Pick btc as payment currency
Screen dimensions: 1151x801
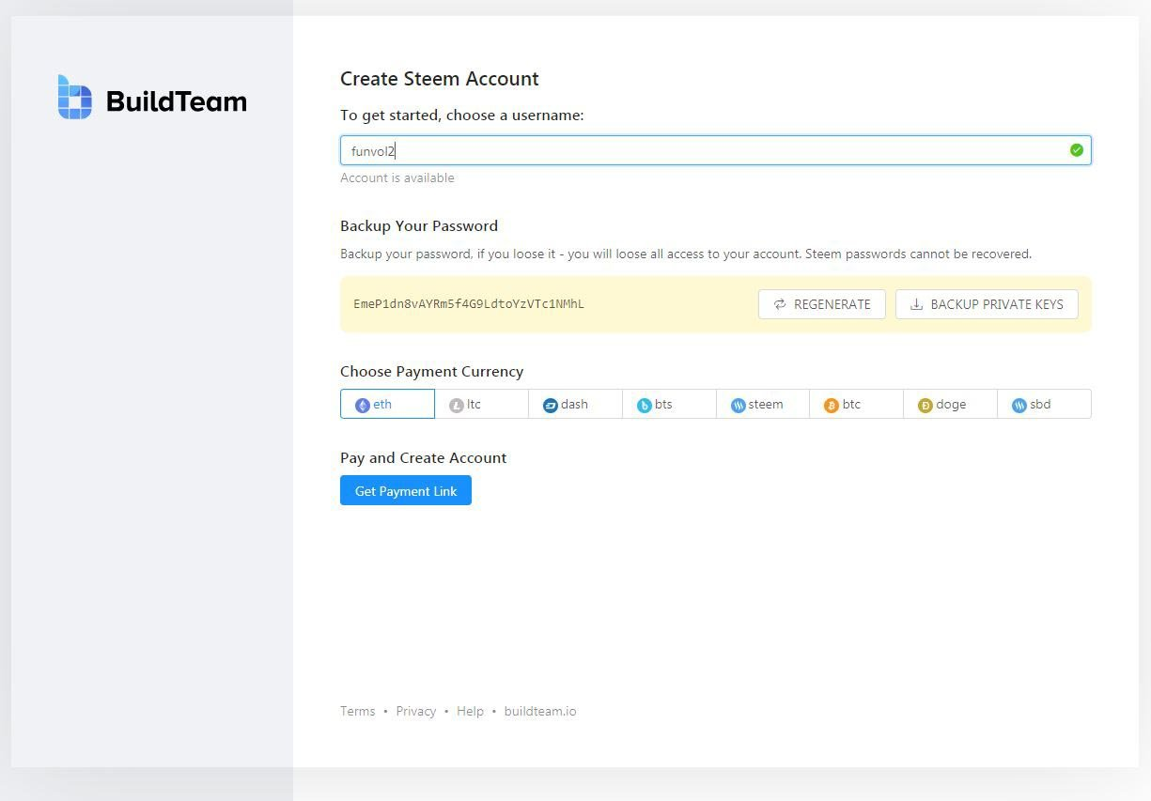click(x=856, y=404)
